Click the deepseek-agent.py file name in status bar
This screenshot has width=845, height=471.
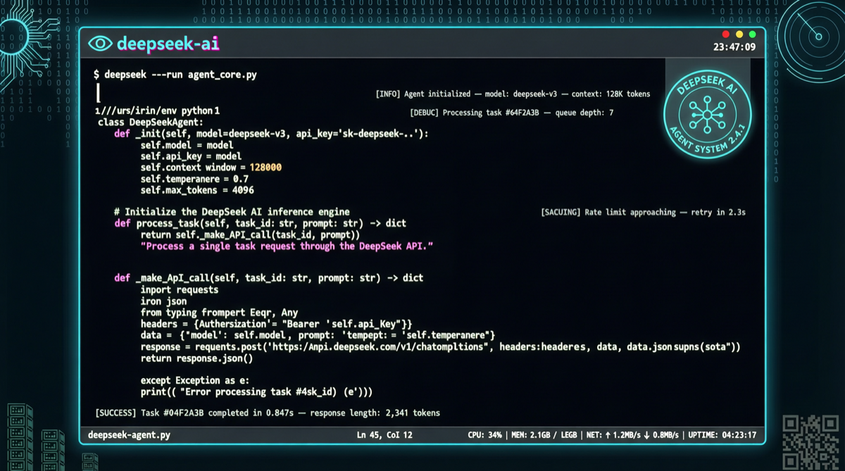129,435
